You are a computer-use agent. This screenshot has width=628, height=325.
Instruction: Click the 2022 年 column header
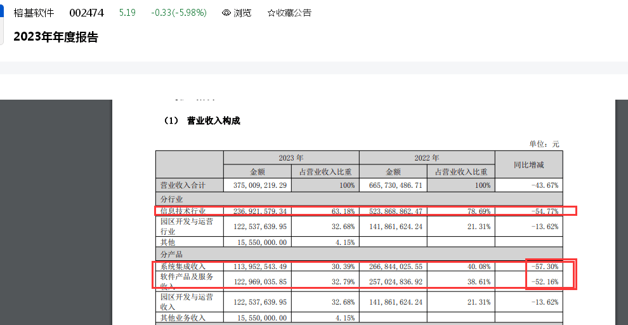point(427,158)
